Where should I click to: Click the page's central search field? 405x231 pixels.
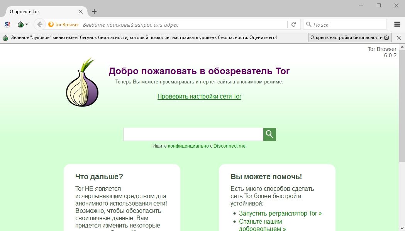[193, 134]
